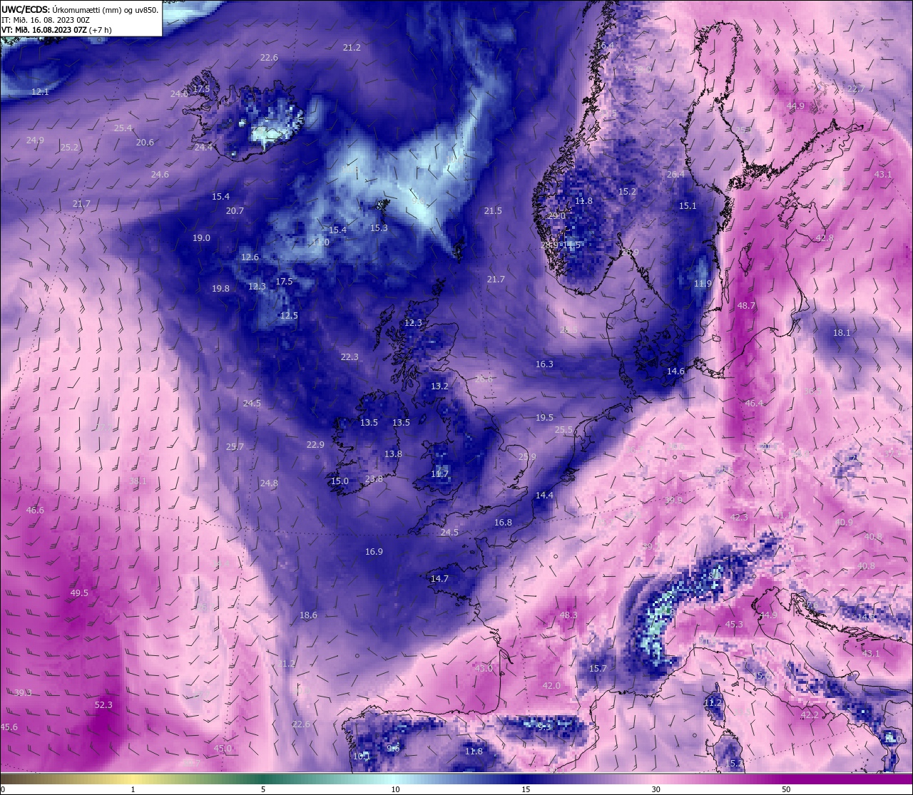Click the 12.6 value on the map
This screenshot has width=913, height=795.
coord(250,257)
